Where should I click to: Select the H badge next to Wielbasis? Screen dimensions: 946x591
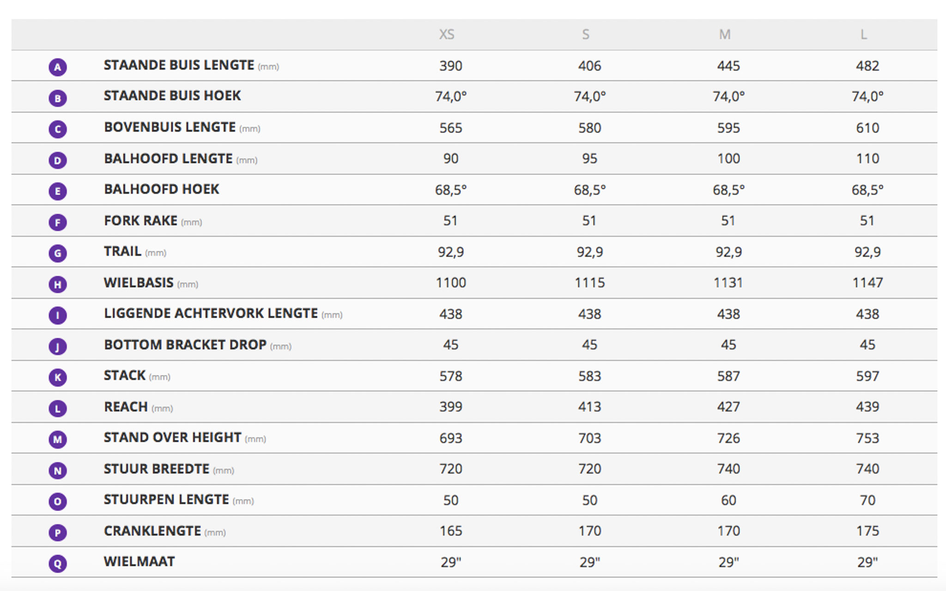(x=58, y=284)
